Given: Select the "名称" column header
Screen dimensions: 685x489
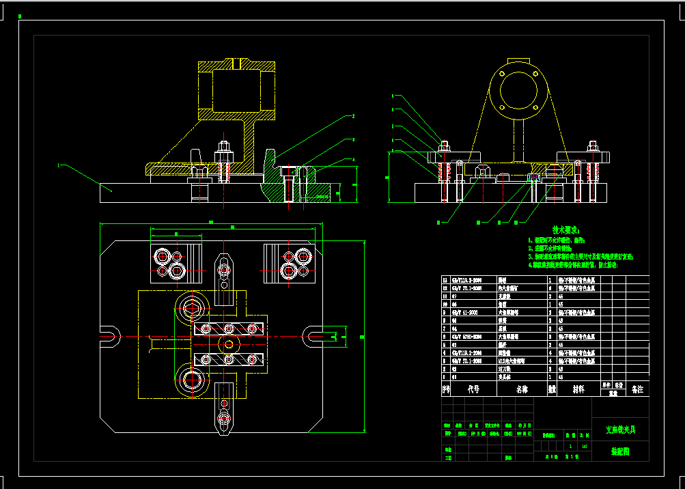Looking at the screenshot, I should [522, 389].
